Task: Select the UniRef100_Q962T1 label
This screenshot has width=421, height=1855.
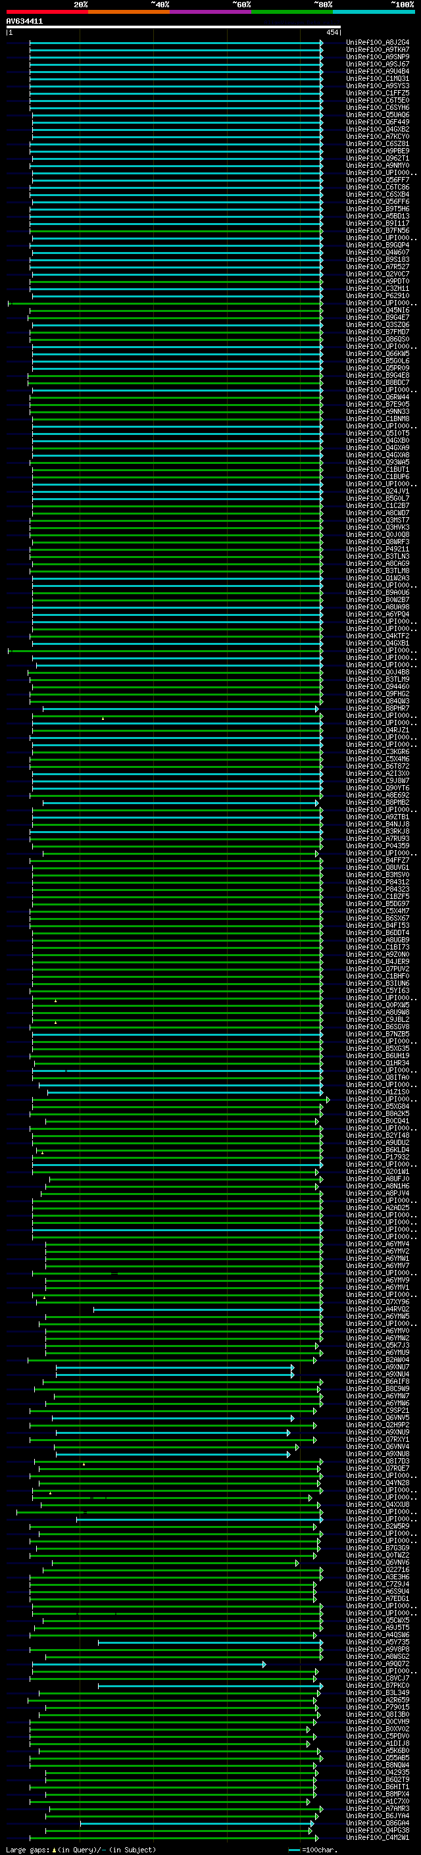Action: (x=378, y=159)
